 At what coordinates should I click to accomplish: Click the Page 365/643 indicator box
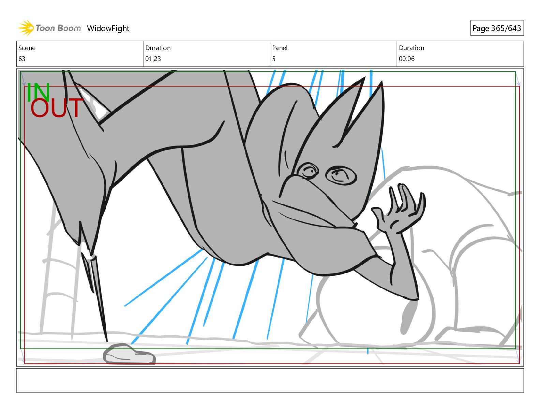tap(496, 28)
